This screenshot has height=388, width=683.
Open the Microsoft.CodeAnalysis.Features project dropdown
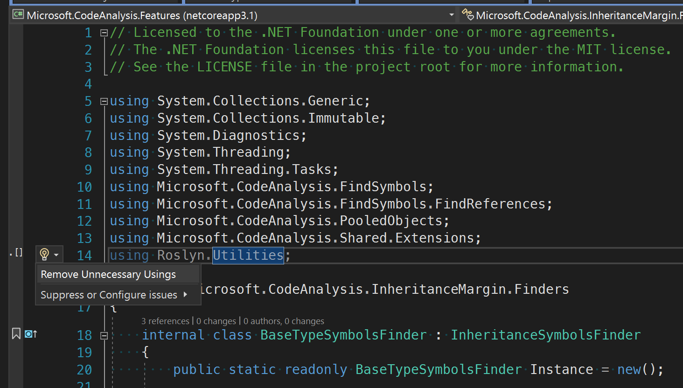451,15
